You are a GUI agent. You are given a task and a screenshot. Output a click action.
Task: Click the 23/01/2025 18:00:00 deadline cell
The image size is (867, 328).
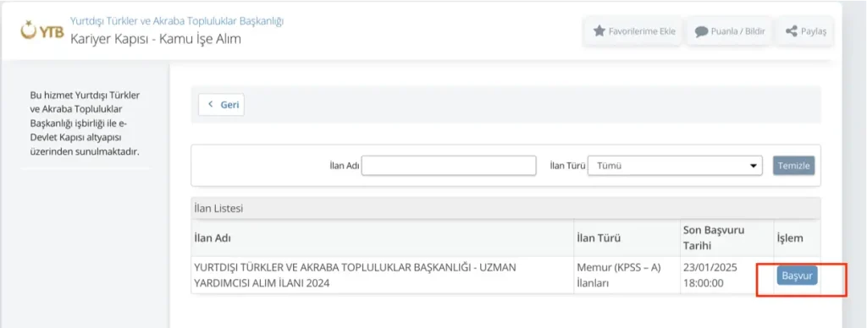[x=726, y=276]
